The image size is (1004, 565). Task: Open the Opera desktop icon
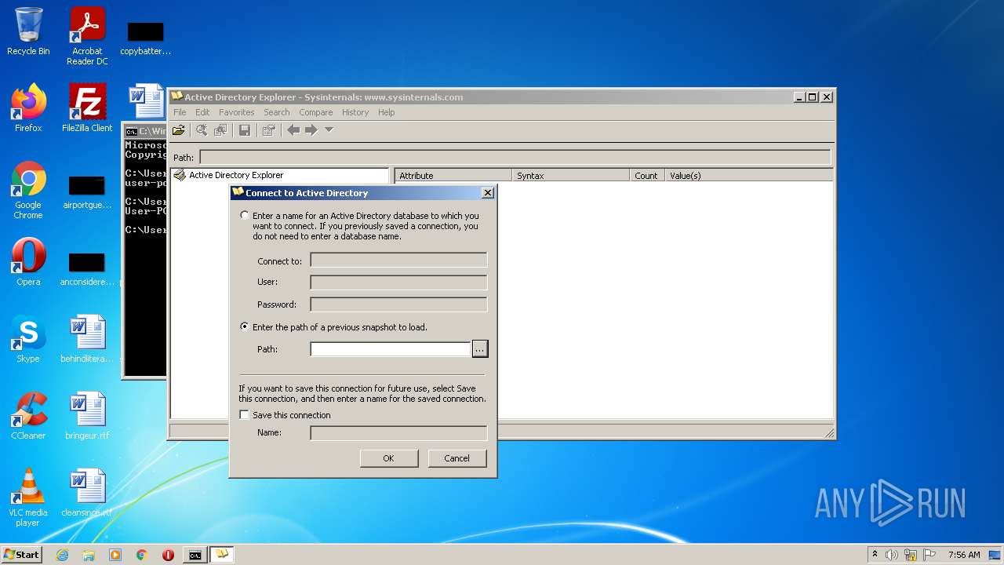pyautogui.click(x=28, y=262)
